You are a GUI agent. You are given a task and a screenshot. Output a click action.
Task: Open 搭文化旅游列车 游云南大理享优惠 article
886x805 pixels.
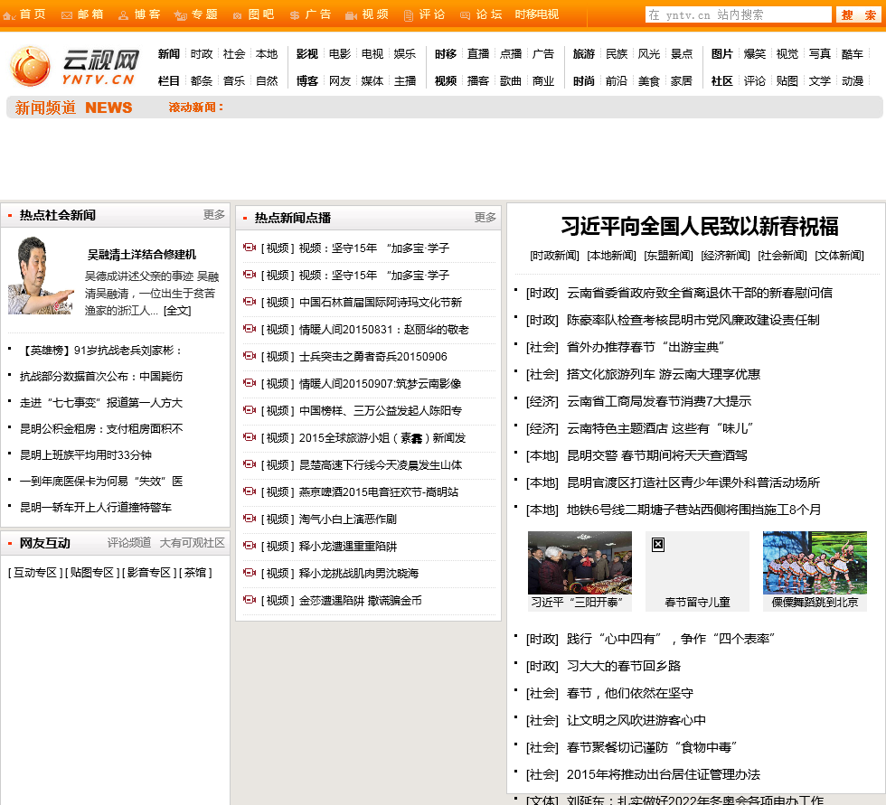click(664, 374)
